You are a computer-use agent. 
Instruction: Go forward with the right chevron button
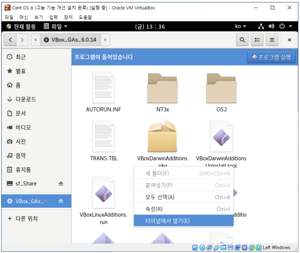tap(22, 40)
